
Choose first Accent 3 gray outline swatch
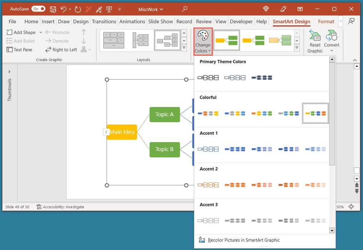(208, 221)
